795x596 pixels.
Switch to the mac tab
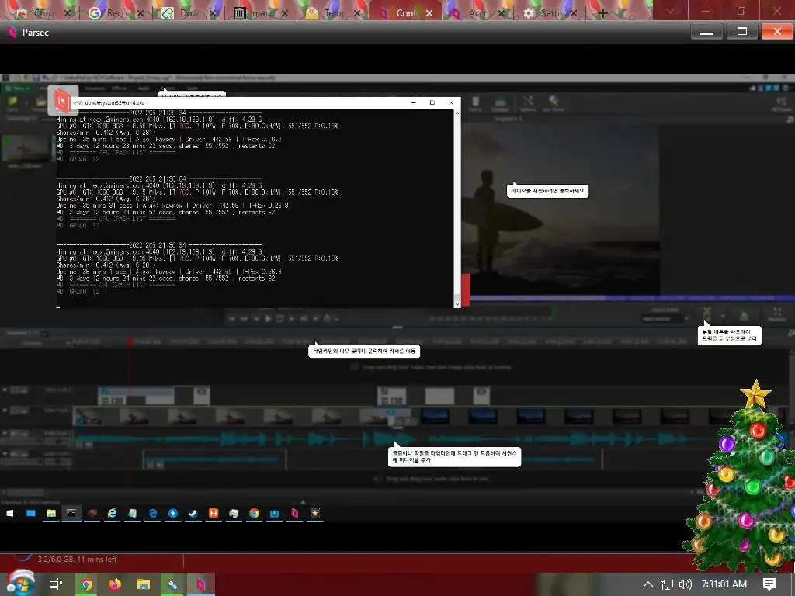click(x=261, y=13)
